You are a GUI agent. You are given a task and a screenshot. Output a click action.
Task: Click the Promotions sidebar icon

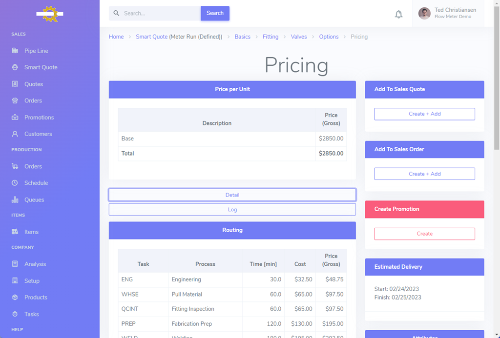15,118
